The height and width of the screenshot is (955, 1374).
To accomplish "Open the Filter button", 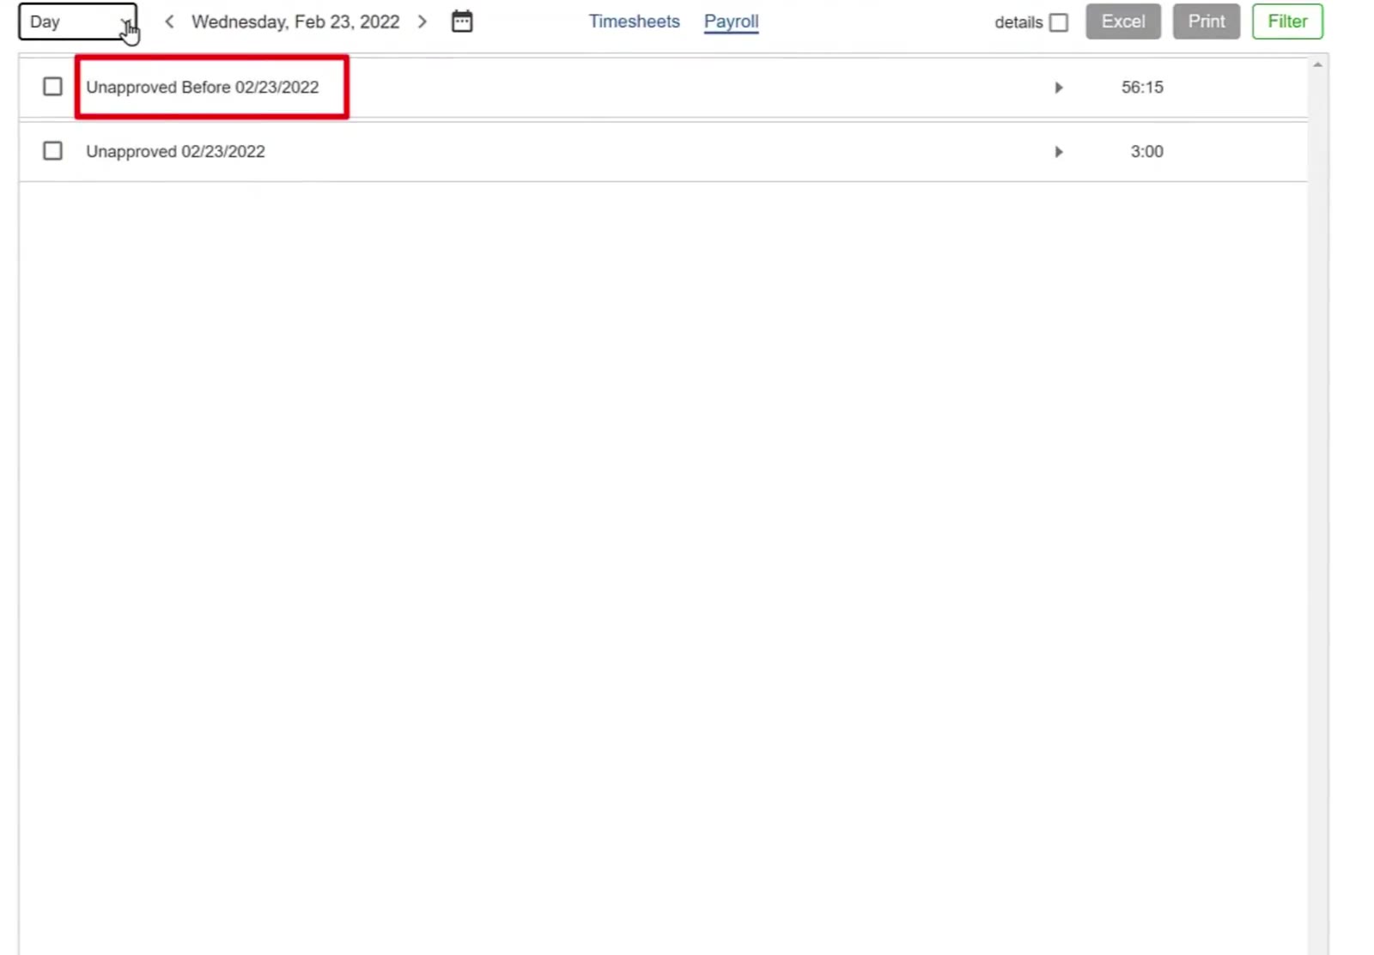I will (x=1287, y=21).
